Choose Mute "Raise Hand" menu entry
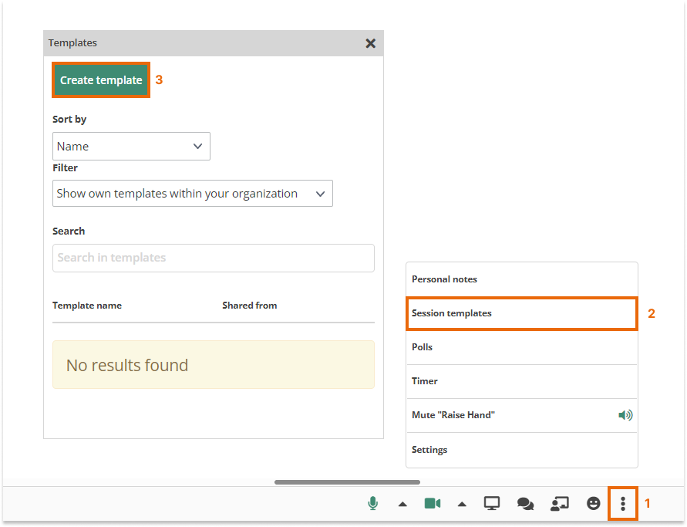The height and width of the screenshot is (527, 687). (x=522, y=415)
